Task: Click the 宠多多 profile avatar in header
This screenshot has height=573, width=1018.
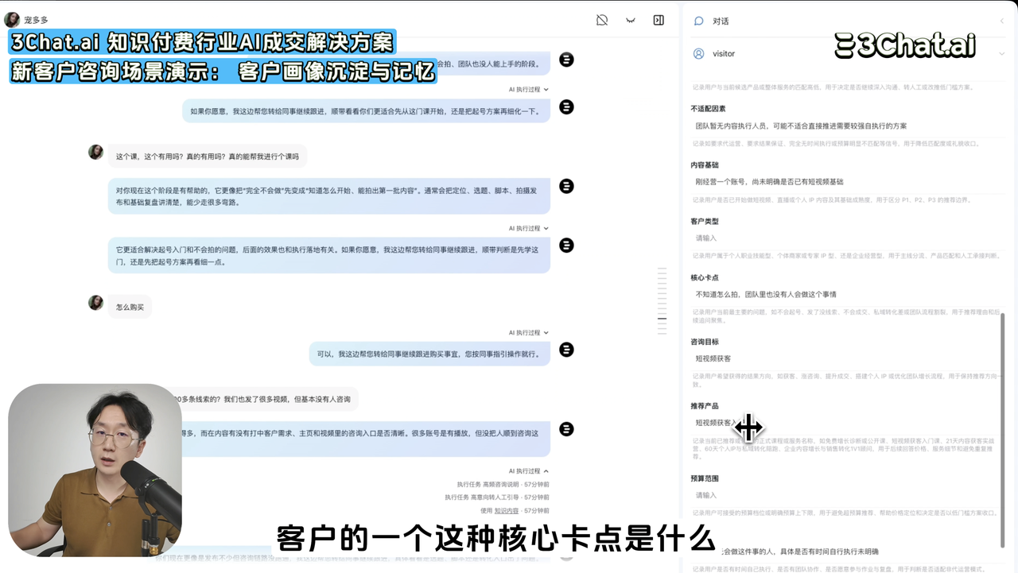Action: point(12,20)
